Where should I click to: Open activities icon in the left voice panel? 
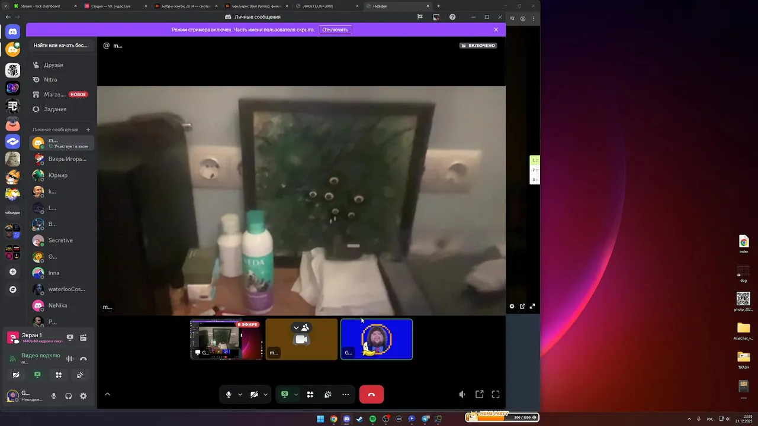coord(59,375)
